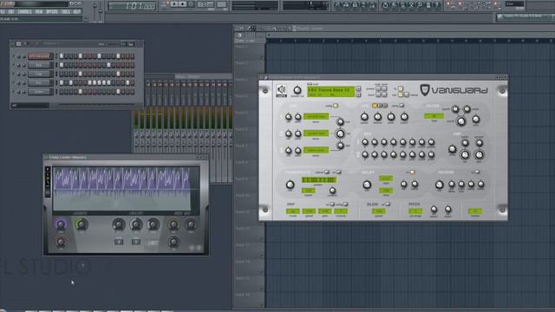The height and width of the screenshot is (312, 555).
Task: Toggle the Trancegate sync switch
Action: pos(327,172)
